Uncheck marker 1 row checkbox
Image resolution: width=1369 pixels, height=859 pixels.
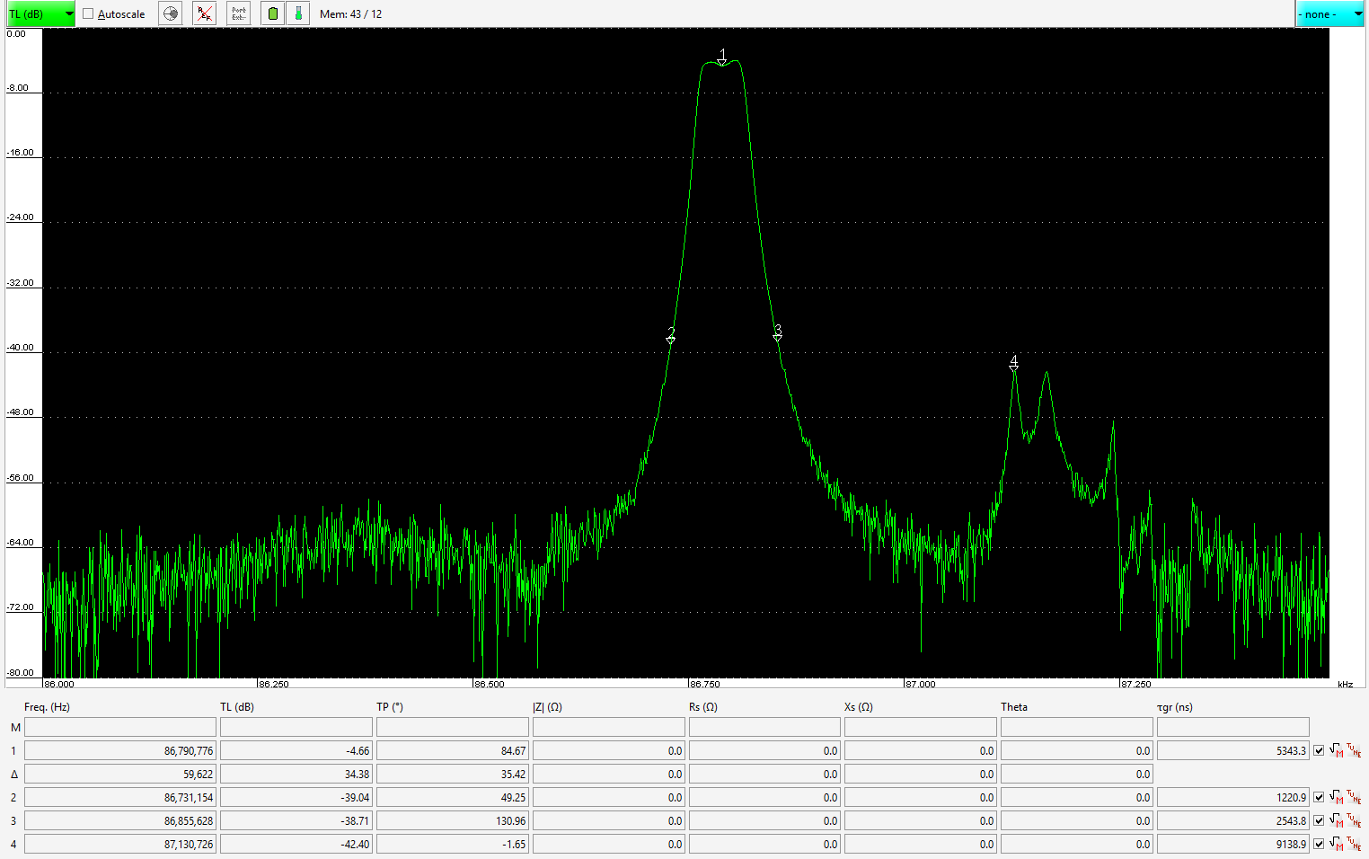tap(1319, 750)
